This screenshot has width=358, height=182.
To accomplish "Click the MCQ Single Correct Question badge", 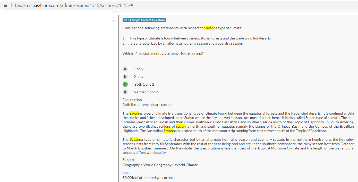I will [144, 20].
